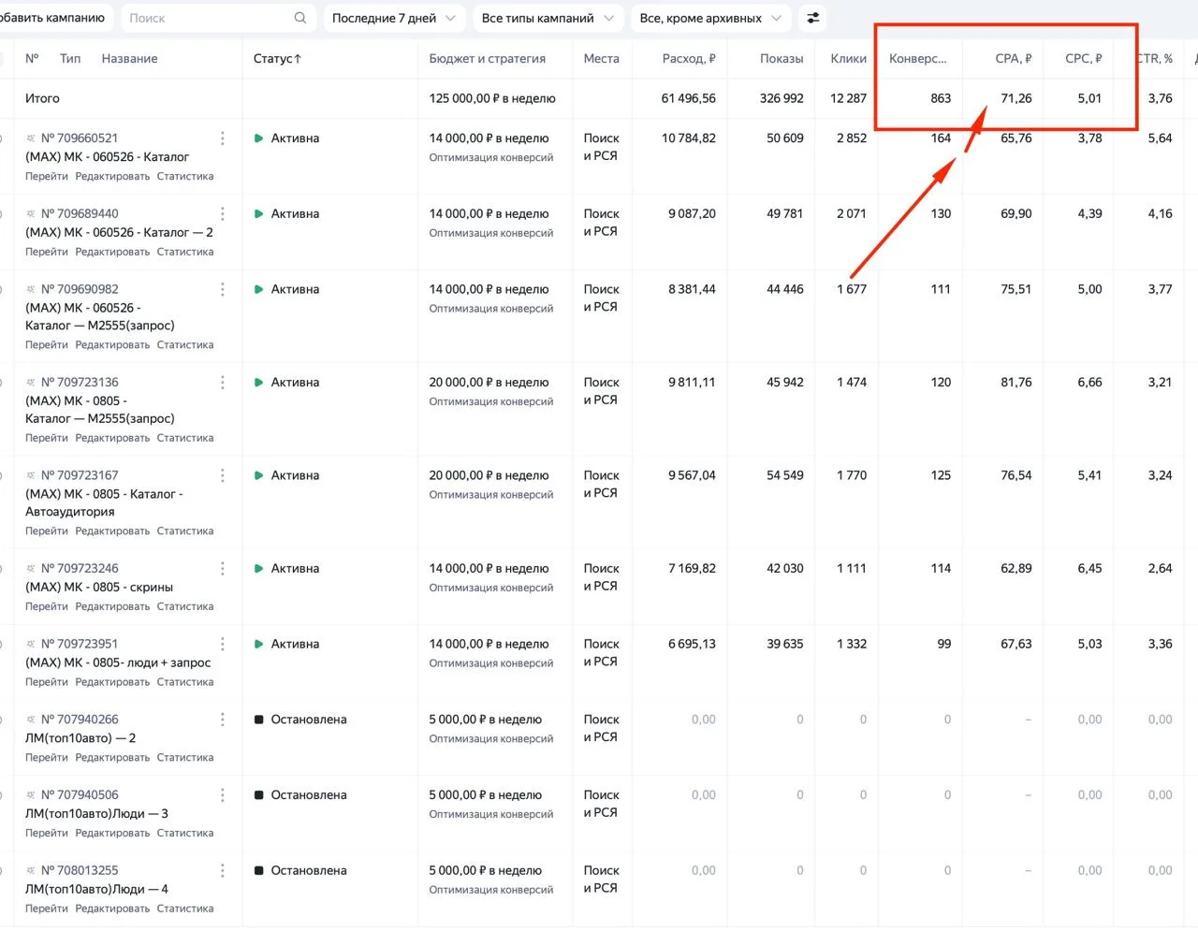Open the three-dot menu for campaign 707940506
The image size is (1198, 931).
pos(222,795)
